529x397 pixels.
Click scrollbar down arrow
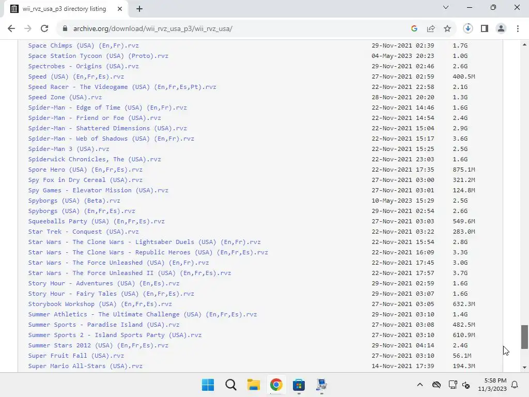[524, 368]
